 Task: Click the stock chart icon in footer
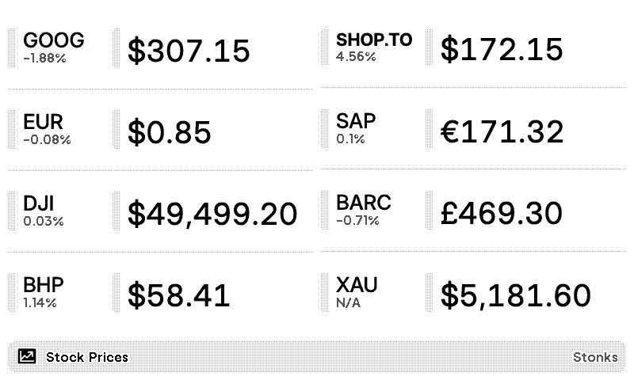27,357
